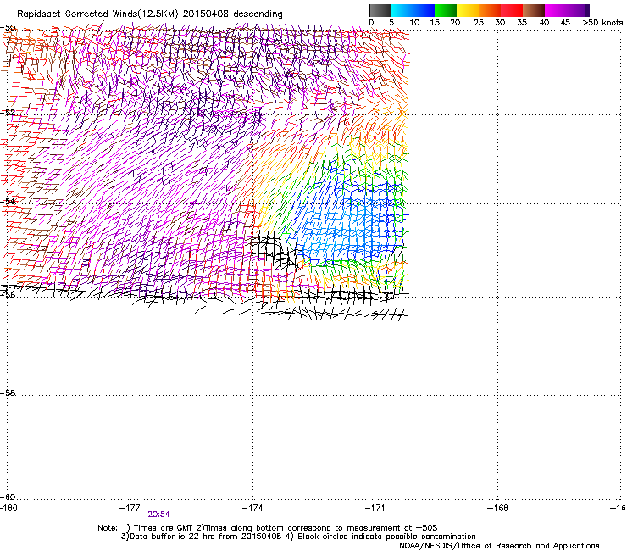
Task: Click legend tick label '40'
Action: click(544, 23)
